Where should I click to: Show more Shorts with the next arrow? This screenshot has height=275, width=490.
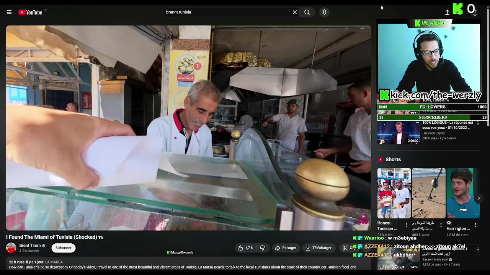point(479,198)
